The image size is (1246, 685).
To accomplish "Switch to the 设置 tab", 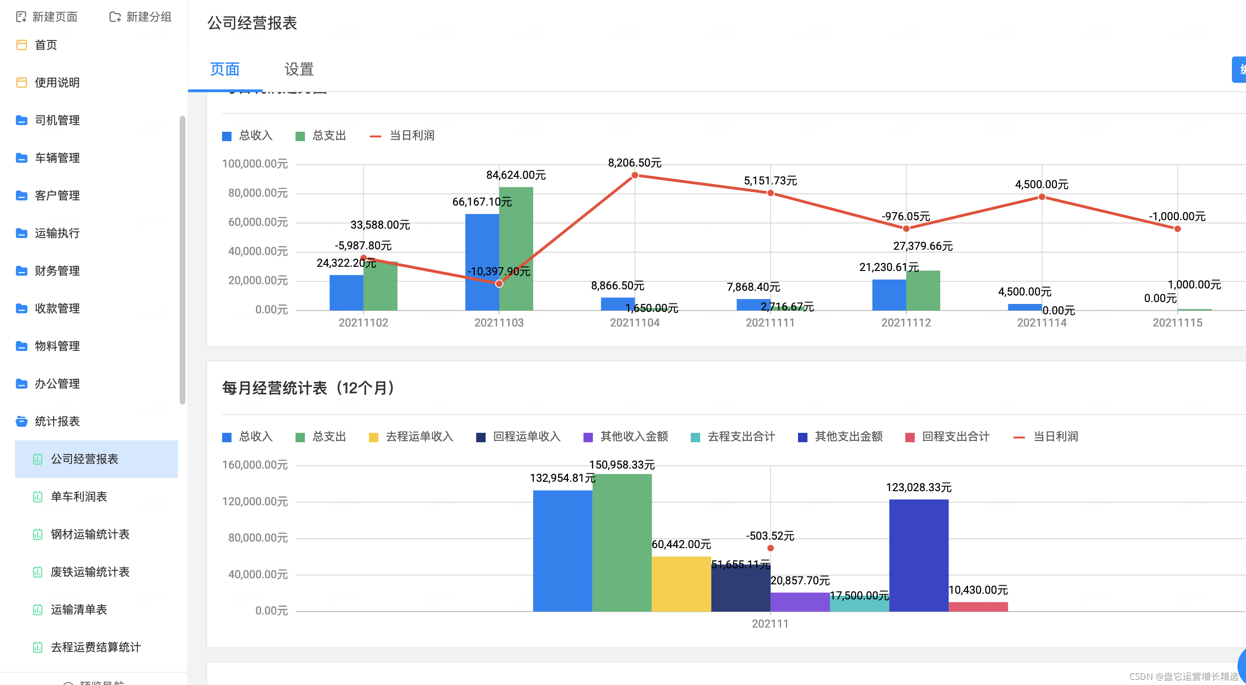I will [298, 70].
